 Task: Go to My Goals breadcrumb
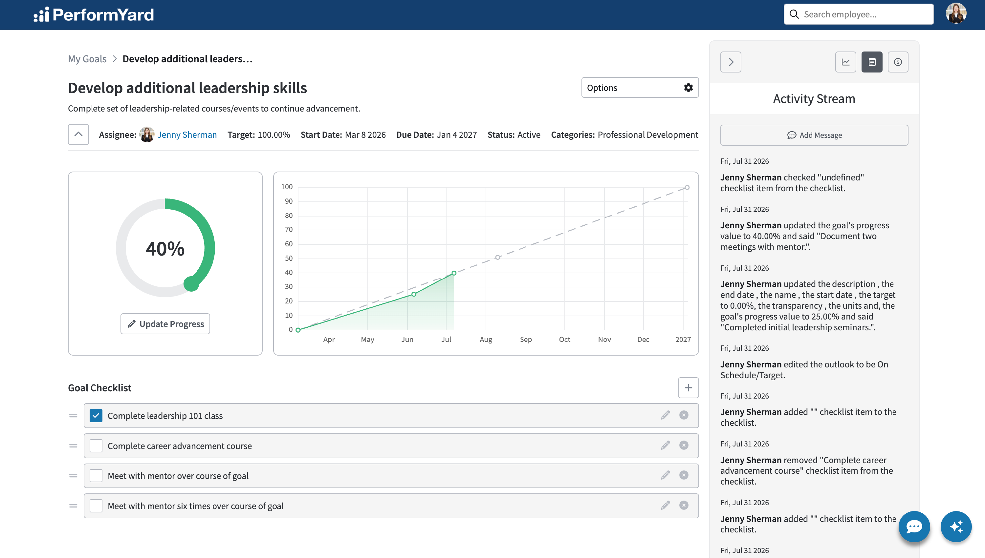click(x=87, y=59)
